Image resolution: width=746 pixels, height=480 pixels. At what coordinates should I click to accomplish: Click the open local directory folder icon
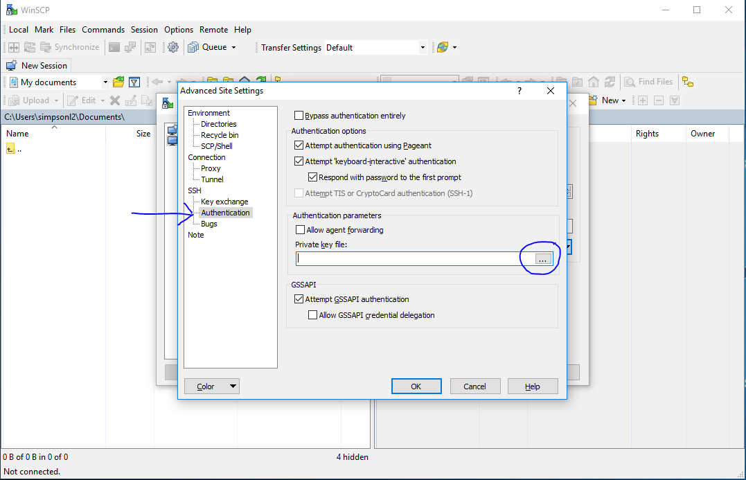[x=118, y=82]
